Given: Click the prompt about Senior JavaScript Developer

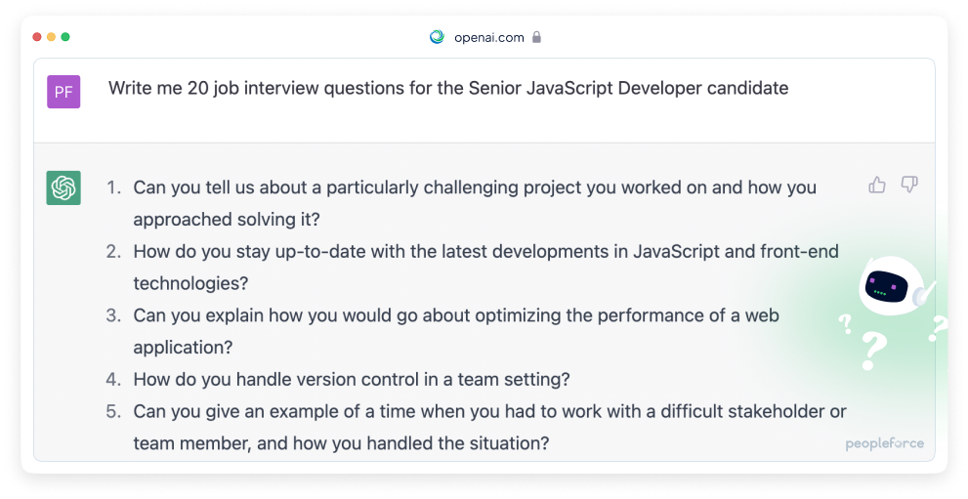Looking at the screenshot, I should click(x=448, y=88).
